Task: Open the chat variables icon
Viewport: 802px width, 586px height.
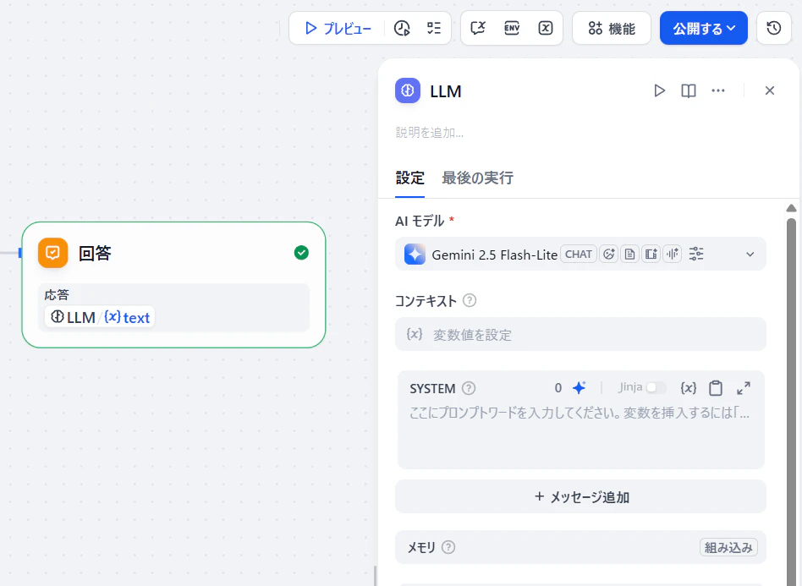Action: click(478, 28)
